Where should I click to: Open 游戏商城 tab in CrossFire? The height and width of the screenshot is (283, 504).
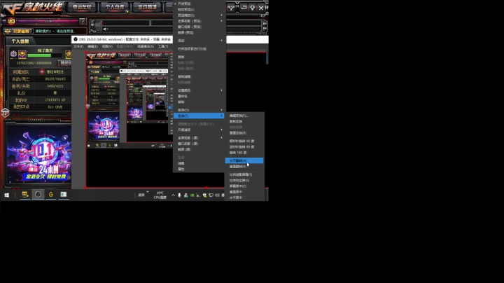coord(147,7)
